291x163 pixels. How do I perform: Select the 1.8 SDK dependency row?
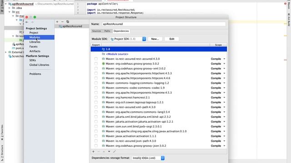tap(159, 49)
